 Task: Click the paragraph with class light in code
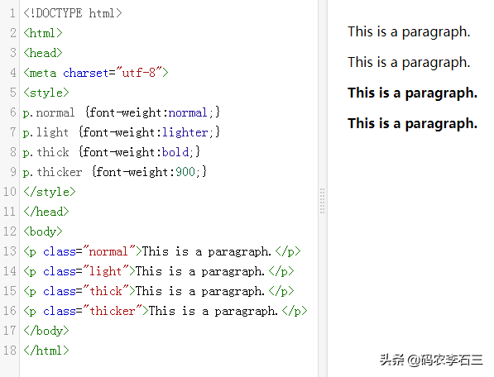(159, 271)
